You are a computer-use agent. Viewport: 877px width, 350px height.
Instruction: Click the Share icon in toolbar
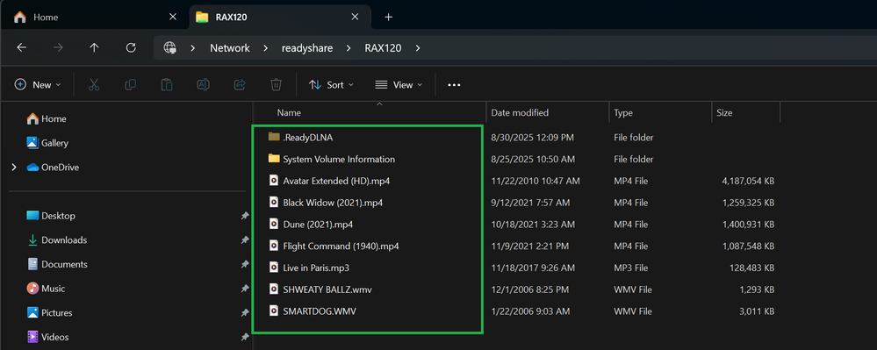tap(240, 84)
